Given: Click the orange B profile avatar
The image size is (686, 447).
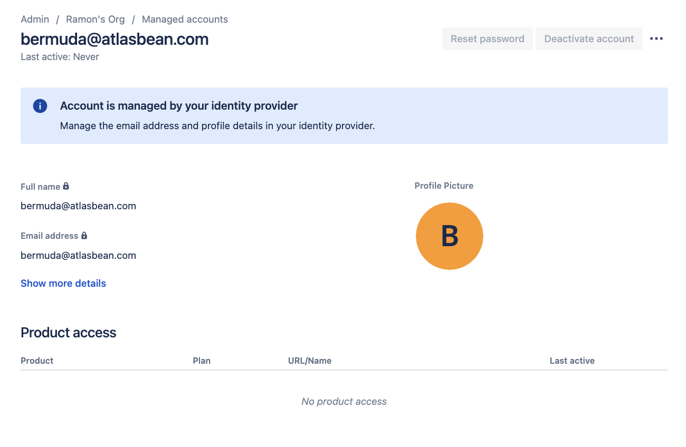Looking at the screenshot, I should tap(449, 236).
